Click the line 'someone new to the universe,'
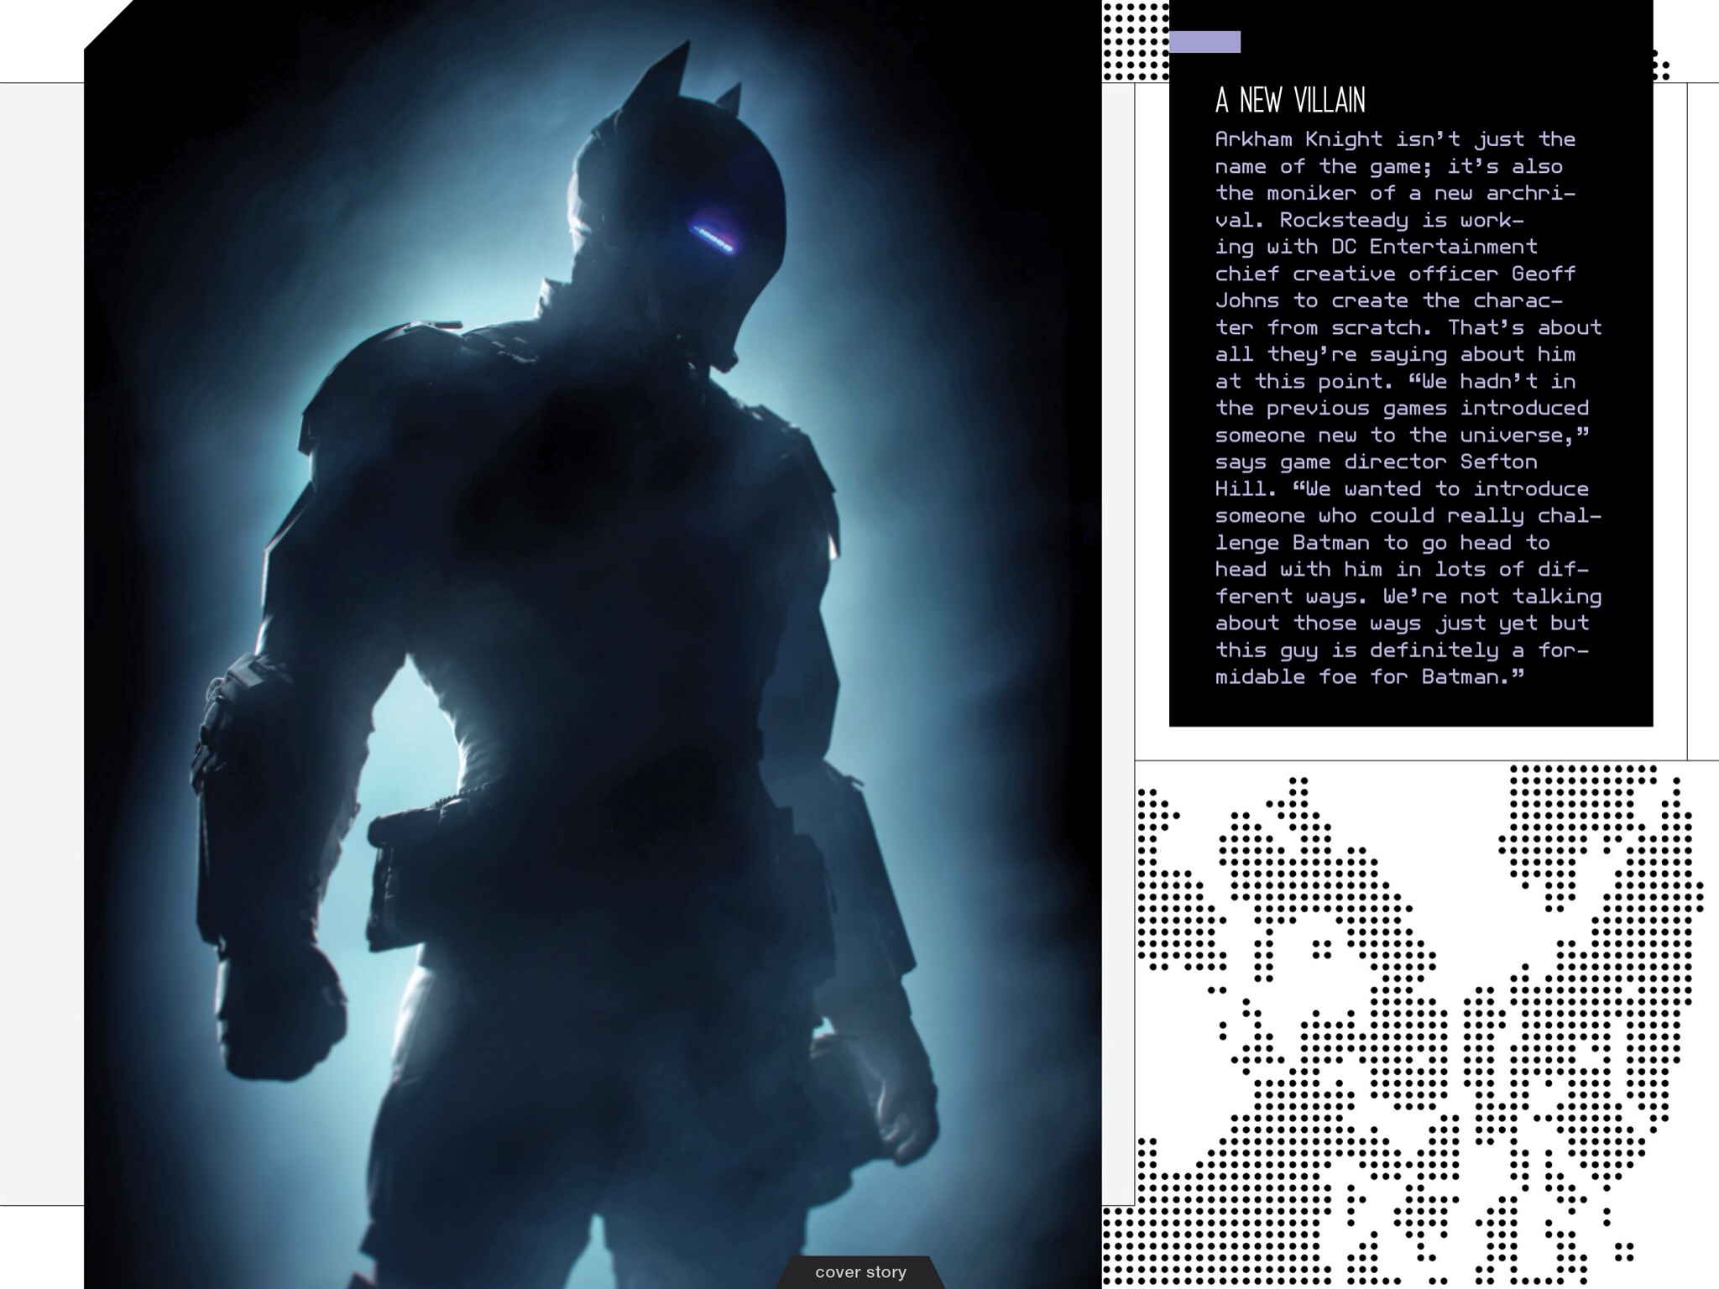Screen dimensions: 1719x1289 [1402, 435]
